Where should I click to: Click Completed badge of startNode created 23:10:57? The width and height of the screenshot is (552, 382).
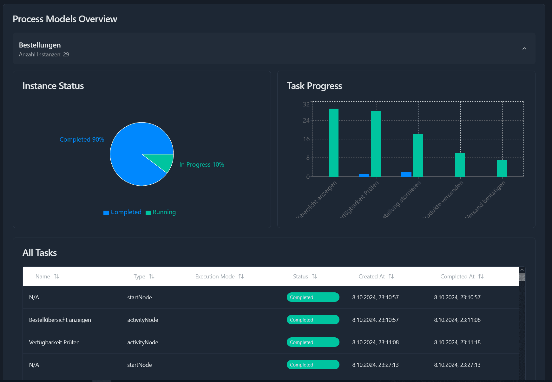click(313, 297)
